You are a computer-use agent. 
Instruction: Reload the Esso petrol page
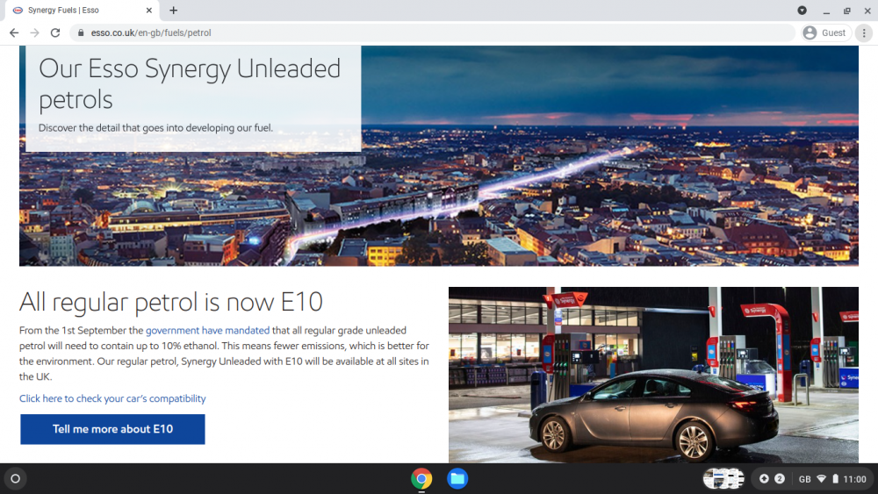tap(54, 33)
